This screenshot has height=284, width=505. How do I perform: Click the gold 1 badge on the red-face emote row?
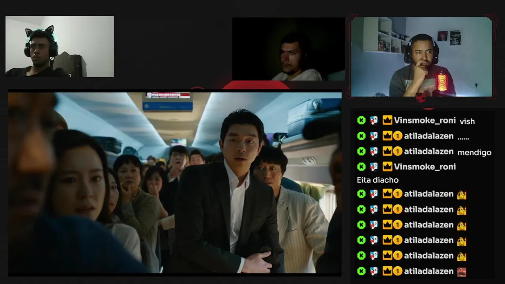coord(398,271)
